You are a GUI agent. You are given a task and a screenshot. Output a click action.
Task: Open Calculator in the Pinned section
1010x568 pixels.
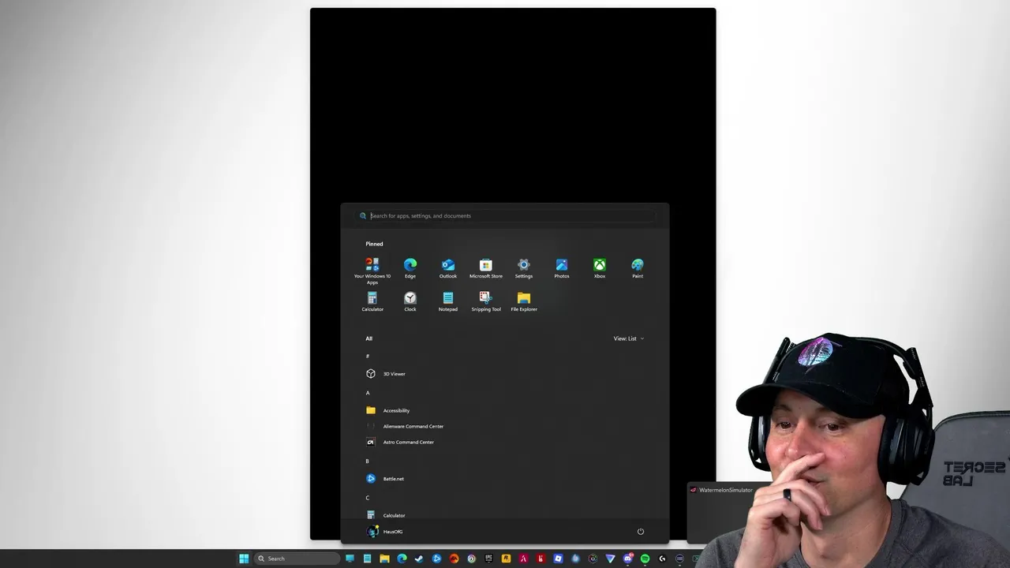coord(372,301)
